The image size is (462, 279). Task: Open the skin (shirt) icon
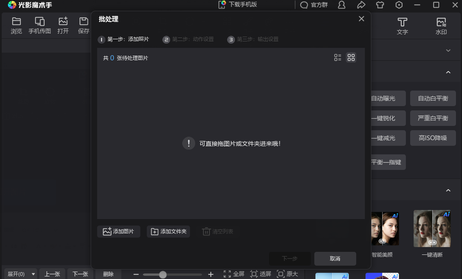point(380,5)
